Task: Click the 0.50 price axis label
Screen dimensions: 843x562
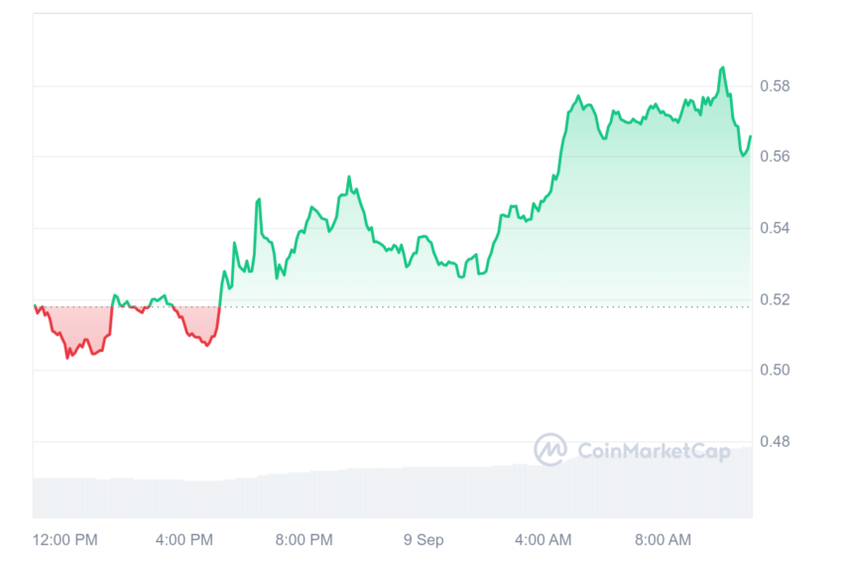Action: click(x=775, y=370)
